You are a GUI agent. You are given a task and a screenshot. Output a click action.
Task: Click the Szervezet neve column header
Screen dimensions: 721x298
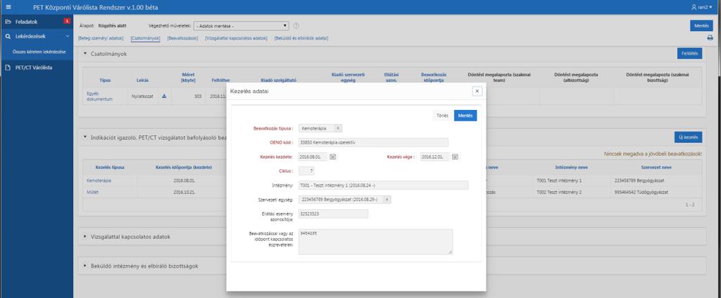pyautogui.click(x=656, y=168)
